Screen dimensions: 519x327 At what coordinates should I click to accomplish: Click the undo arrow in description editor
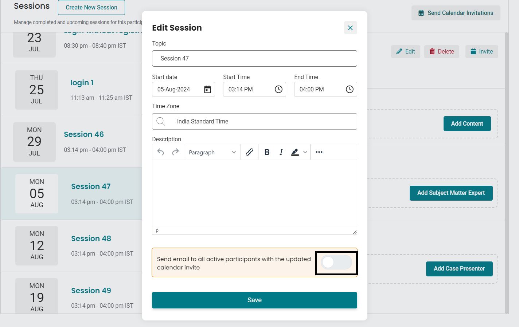click(160, 152)
